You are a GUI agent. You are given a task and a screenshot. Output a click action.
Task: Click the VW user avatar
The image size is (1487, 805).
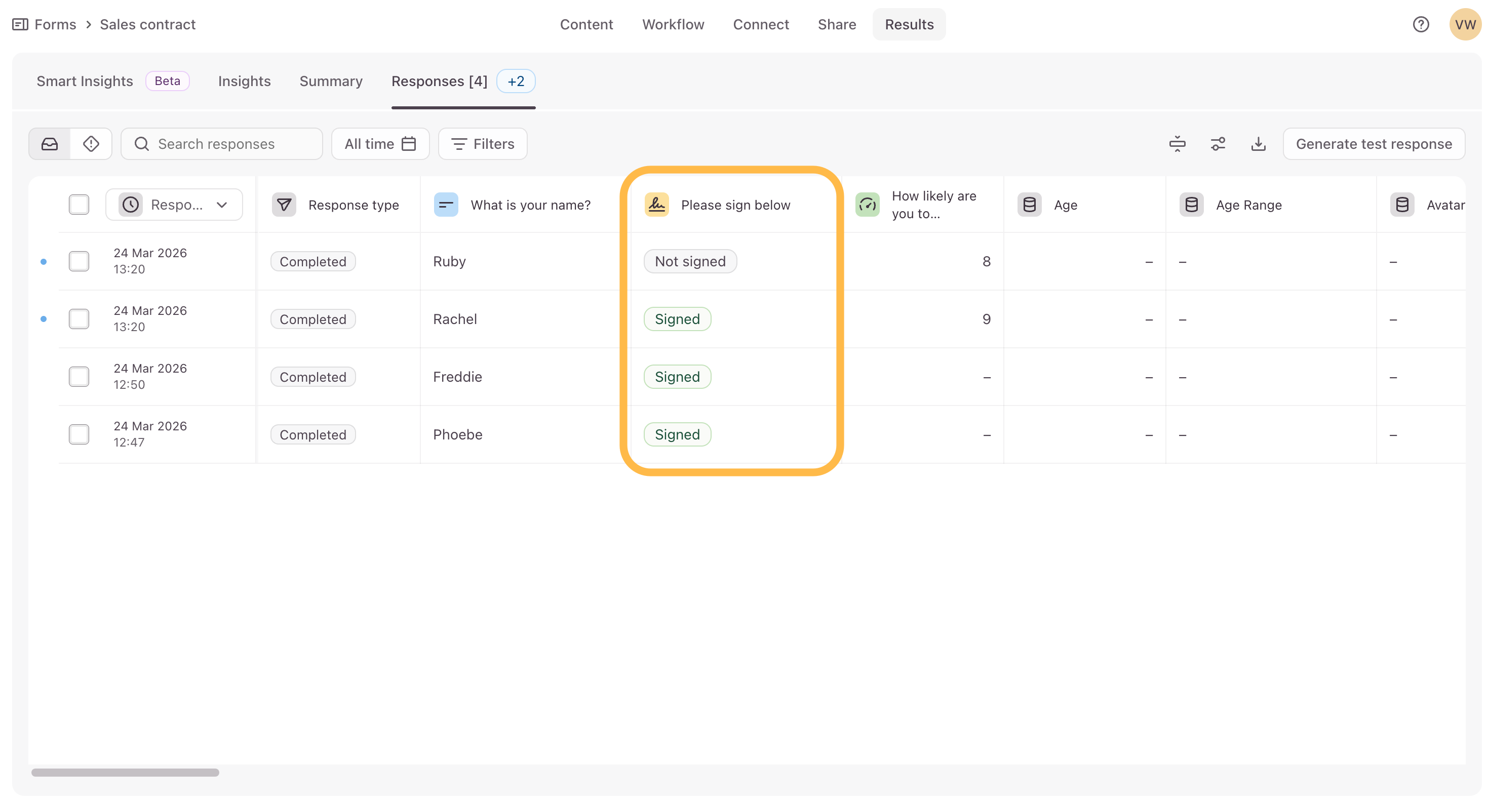pyautogui.click(x=1465, y=24)
